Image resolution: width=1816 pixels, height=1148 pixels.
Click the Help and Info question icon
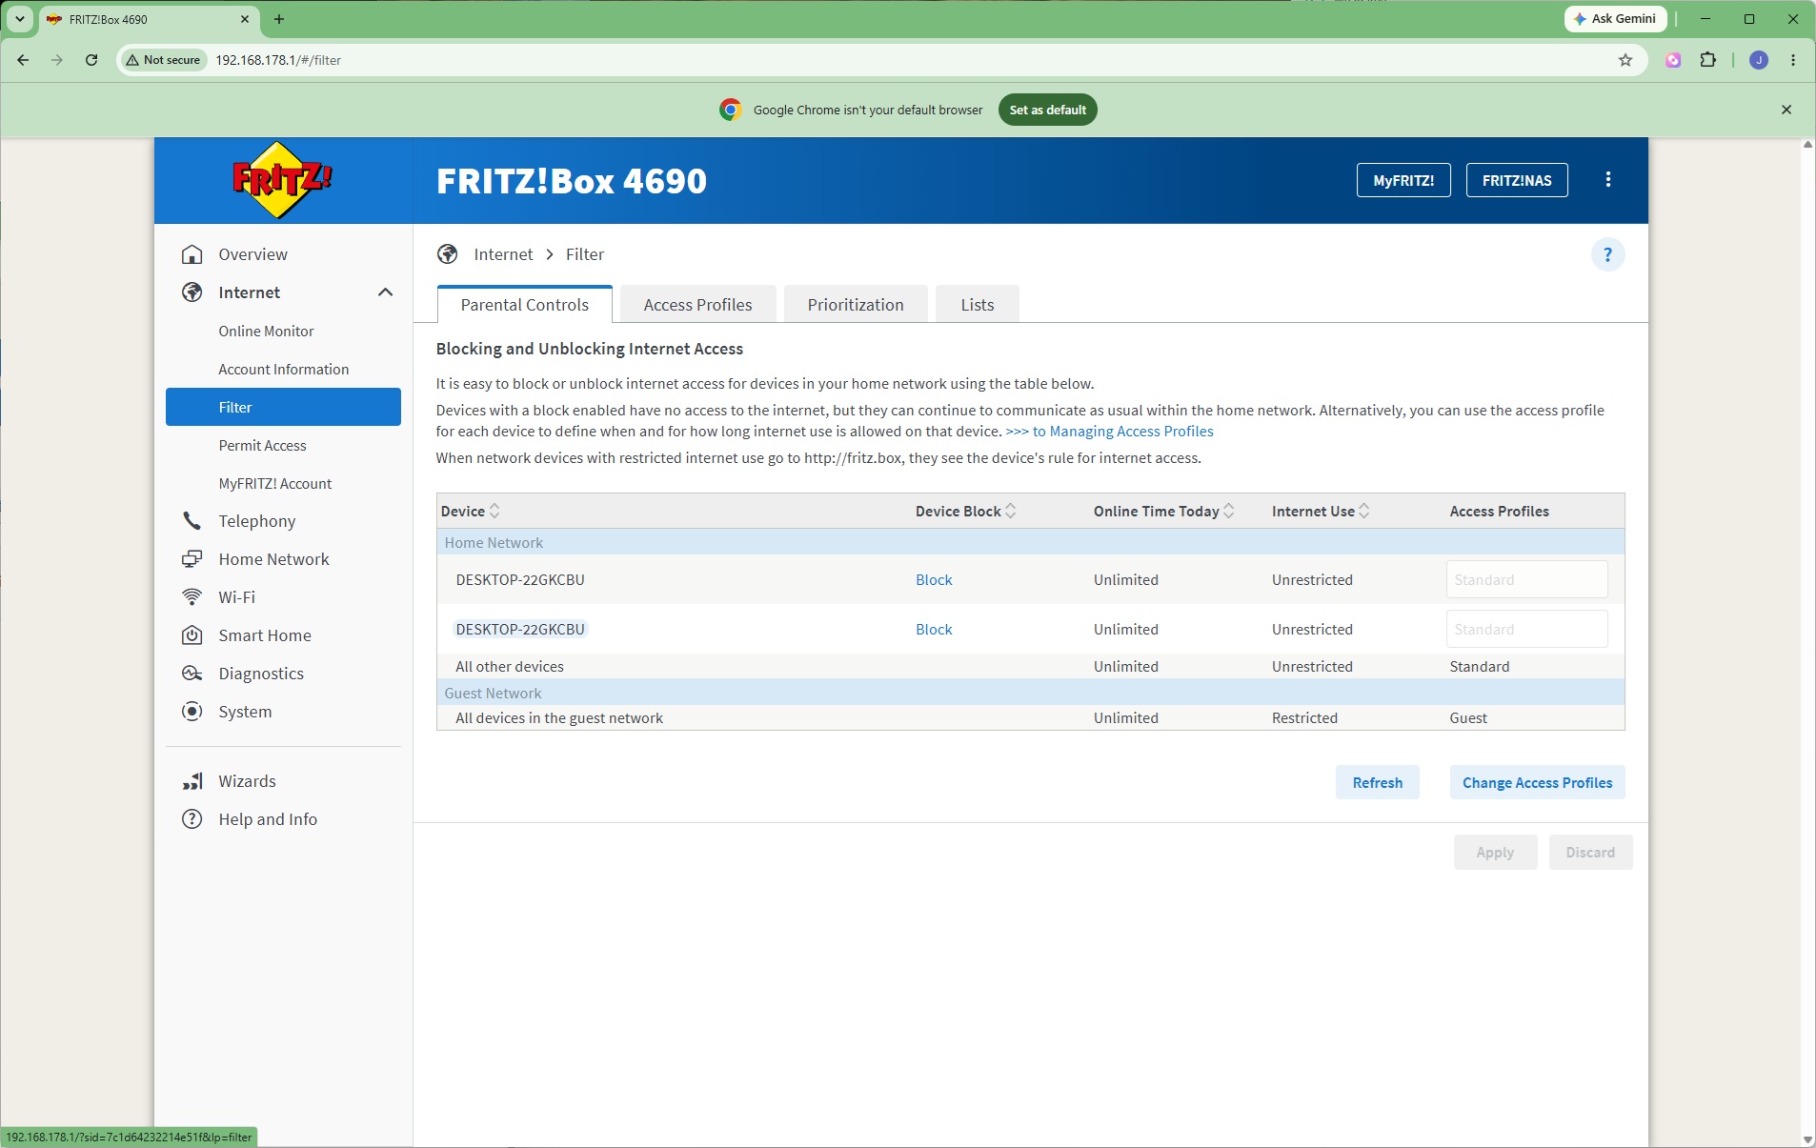pyautogui.click(x=192, y=819)
